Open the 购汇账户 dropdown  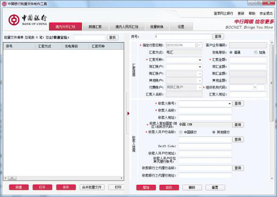pos(200,74)
